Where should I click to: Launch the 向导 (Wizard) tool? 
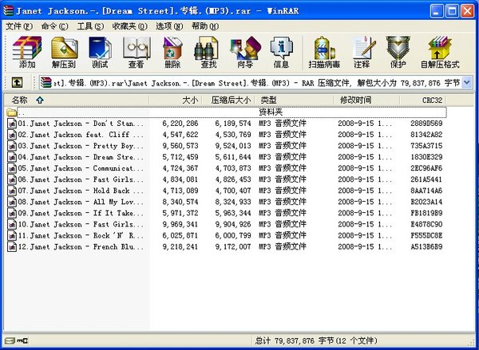click(x=245, y=52)
